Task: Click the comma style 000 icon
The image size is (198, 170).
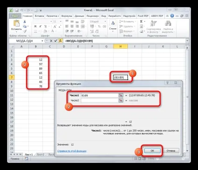Action: coord(105,26)
